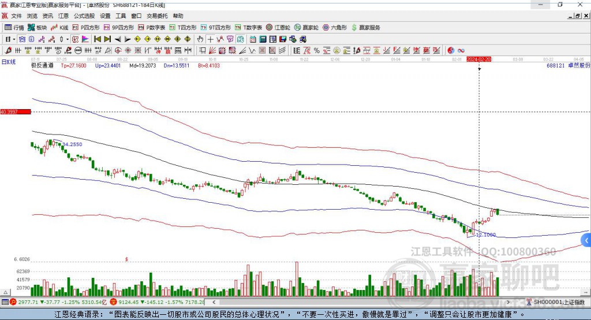Open 赢家服务 with dollar icon
Viewport: 591px width, 320px height.
click(365, 28)
